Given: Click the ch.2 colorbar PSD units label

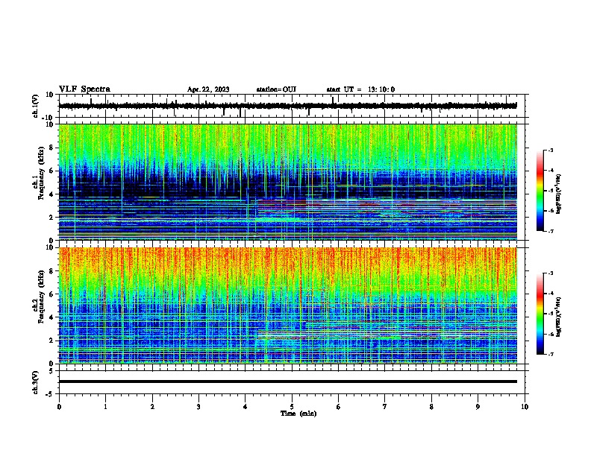Looking at the screenshot, I should click(x=559, y=317).
